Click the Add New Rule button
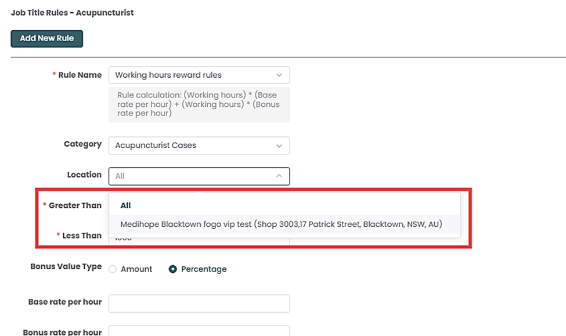This screenshot has width=566, height=336. [x=46, y=38]
